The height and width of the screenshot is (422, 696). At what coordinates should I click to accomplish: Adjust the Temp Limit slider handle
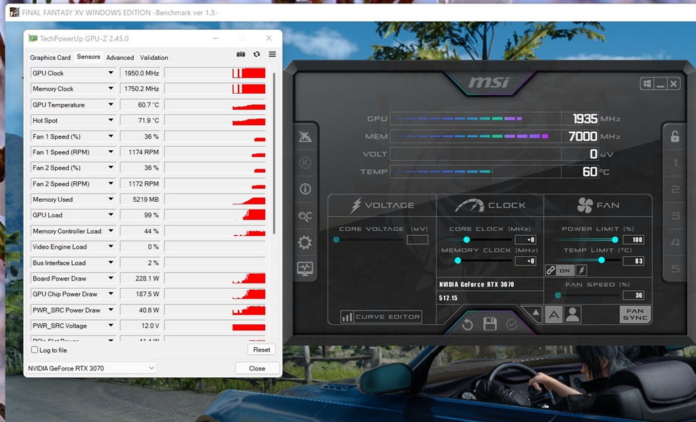(x=602, y=260)
